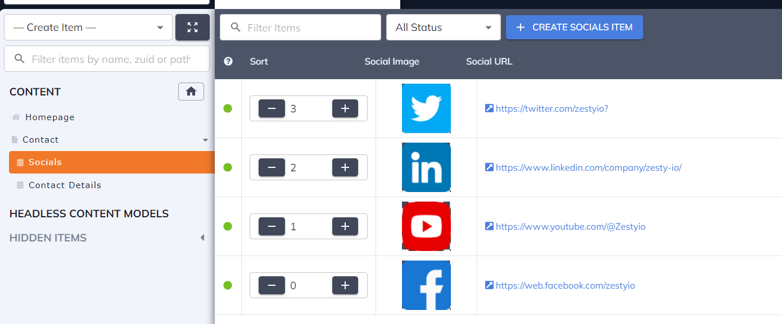The width and height of the screenshot is (782, 324).
Task: Increase sort value in the Facebook row
Action: [345, 285]
